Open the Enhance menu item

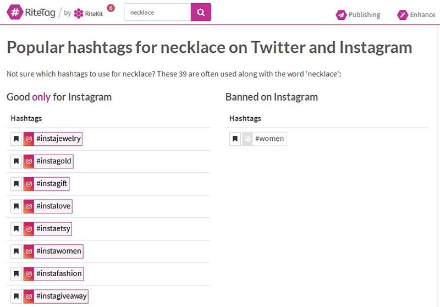(422, 15)
